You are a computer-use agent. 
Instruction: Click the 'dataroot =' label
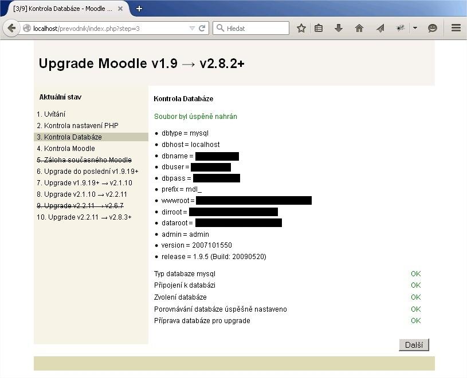point(177,223)
